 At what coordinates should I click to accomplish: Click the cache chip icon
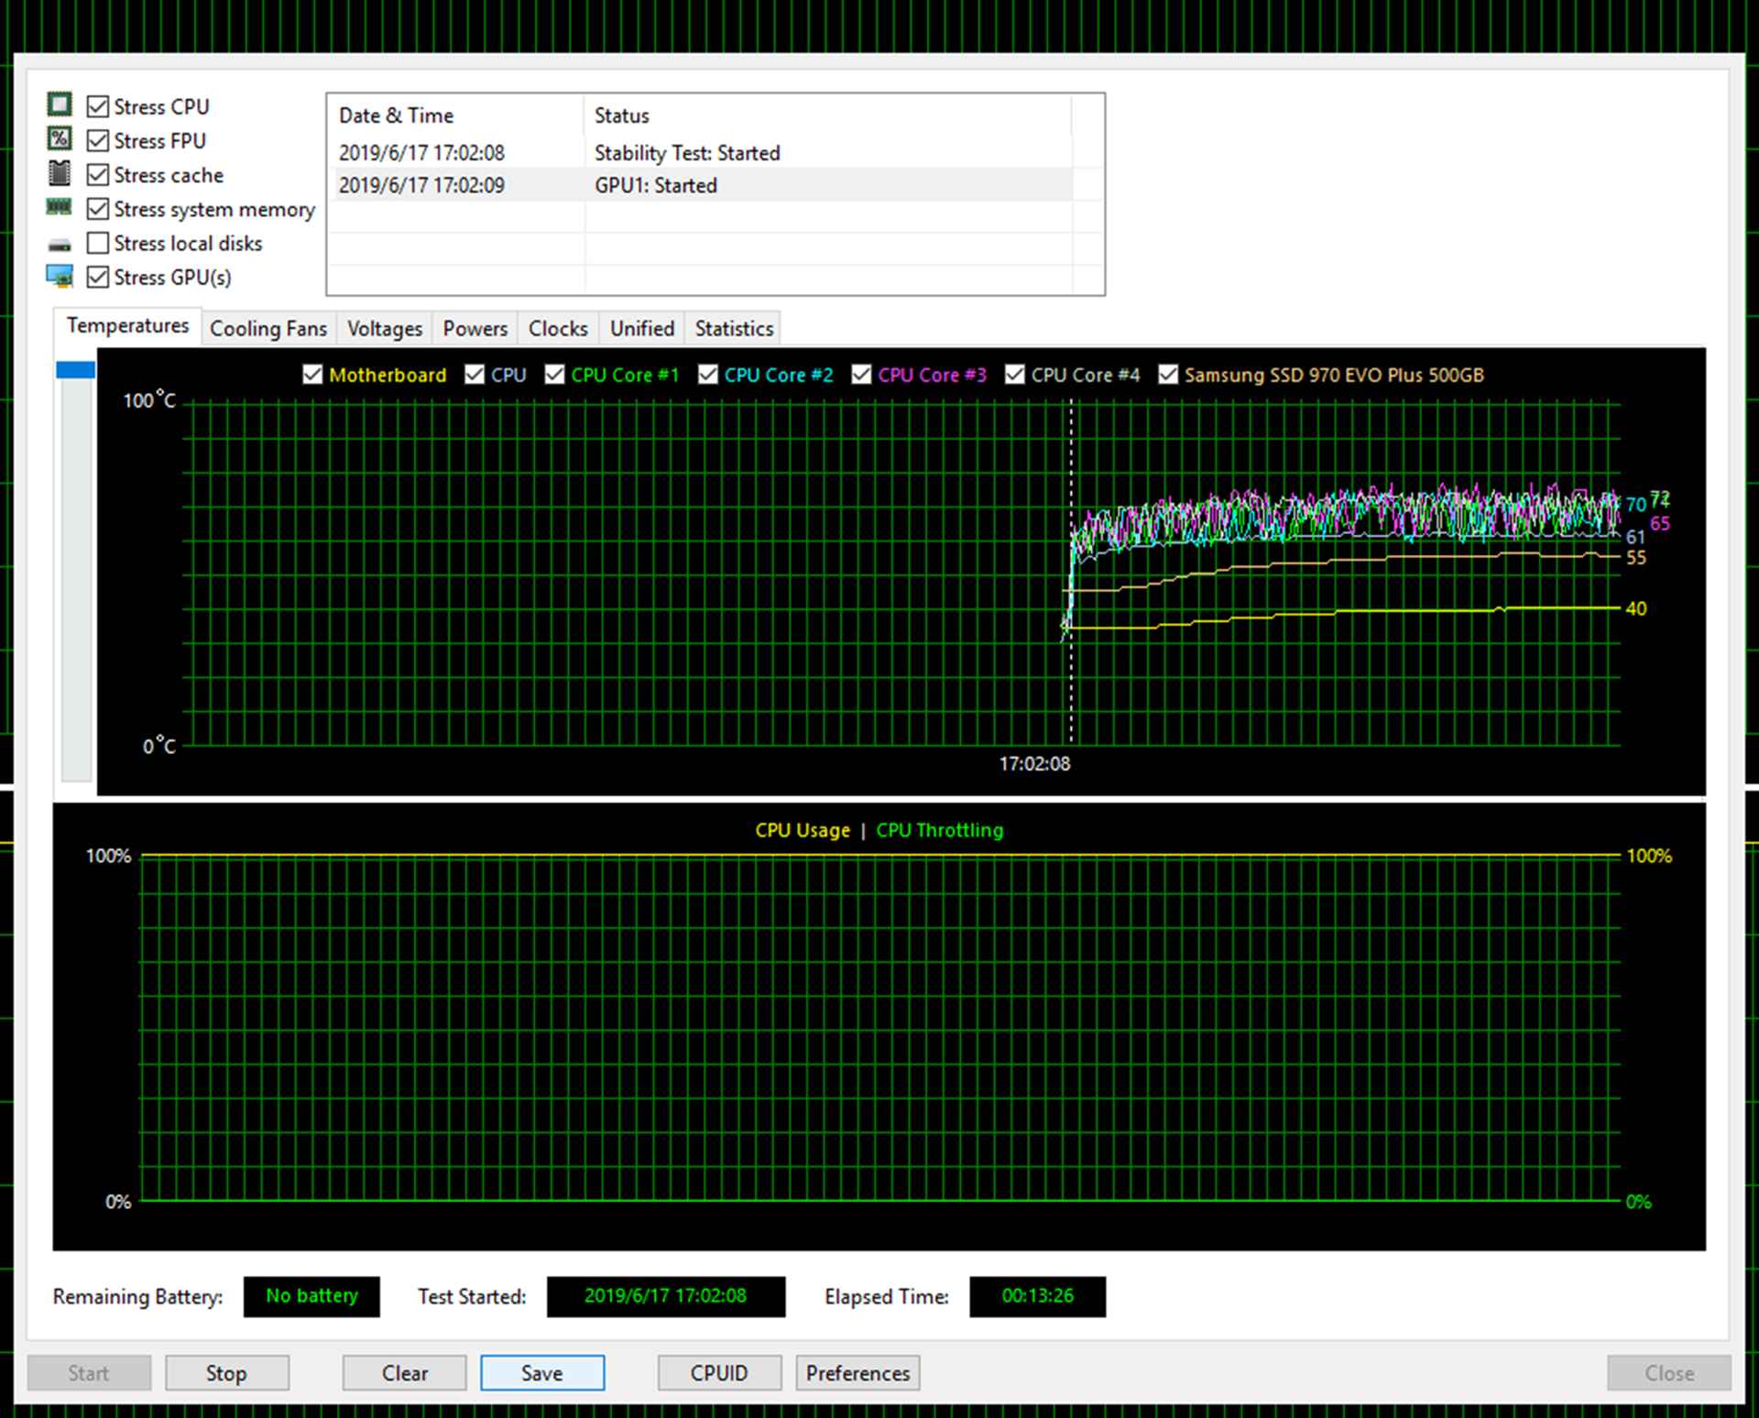click(60, 173)
